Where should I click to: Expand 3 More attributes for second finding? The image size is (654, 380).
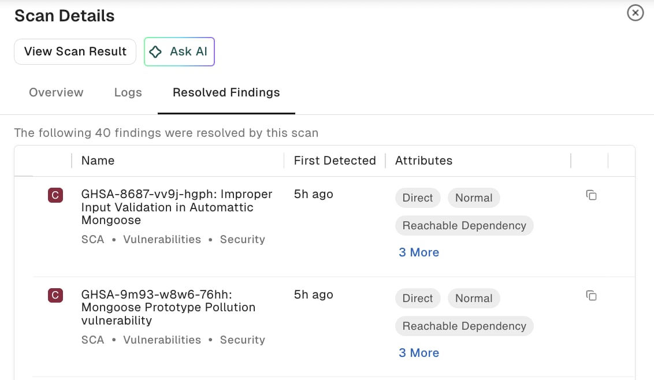tap(419, 353)
